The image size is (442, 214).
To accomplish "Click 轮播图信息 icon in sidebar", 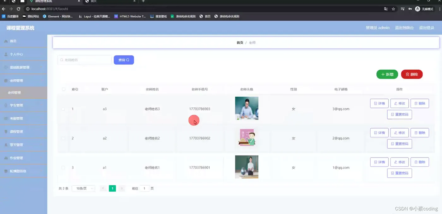I will (x=6, y=171).
